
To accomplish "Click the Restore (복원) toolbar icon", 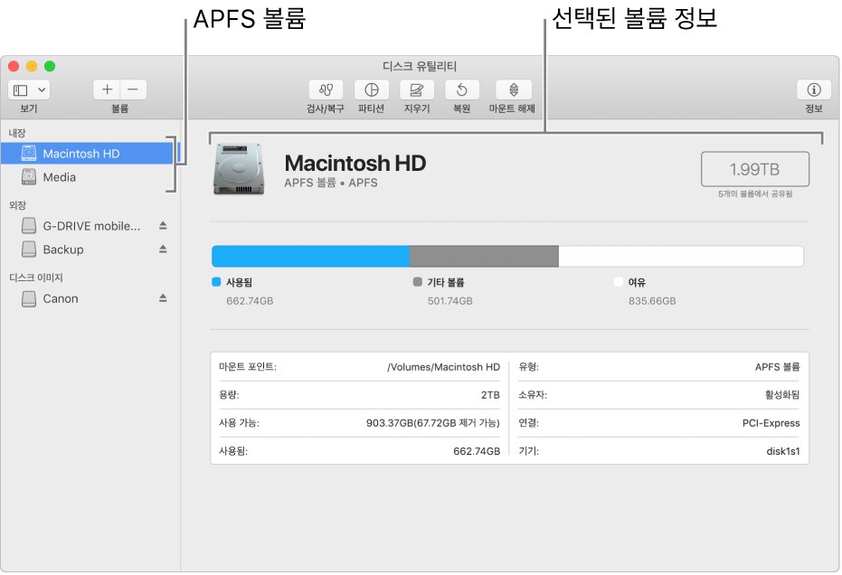I will click(462, 90).
